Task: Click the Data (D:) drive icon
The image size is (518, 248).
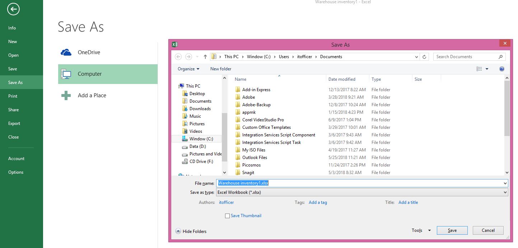Action: pos(185,146)
